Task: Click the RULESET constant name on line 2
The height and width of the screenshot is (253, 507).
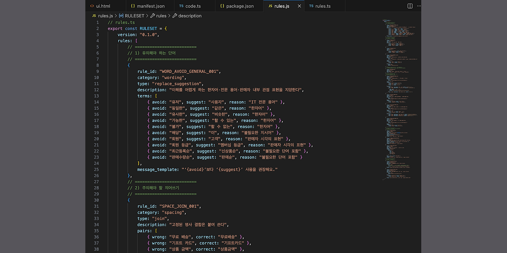Action: pos(148,28)
